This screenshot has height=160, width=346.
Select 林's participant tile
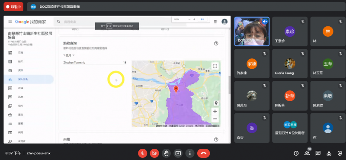coord(328,32)
